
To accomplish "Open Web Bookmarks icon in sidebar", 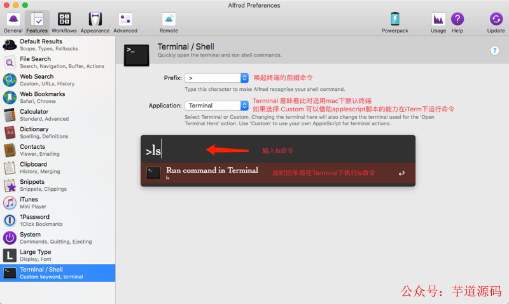I will click(x=10, y=97).
